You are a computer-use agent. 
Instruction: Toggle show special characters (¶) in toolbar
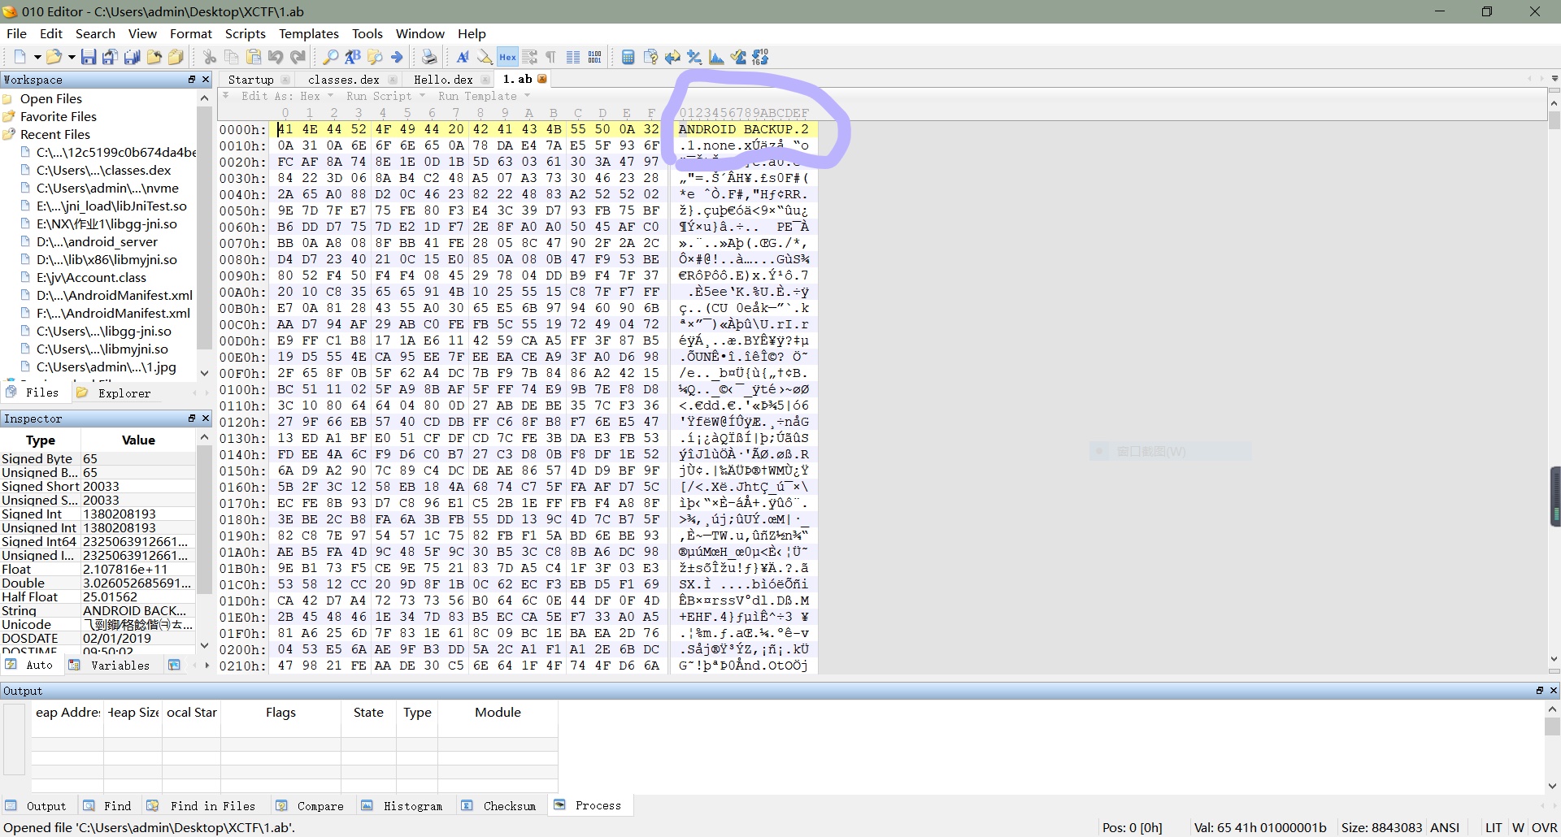551,57
